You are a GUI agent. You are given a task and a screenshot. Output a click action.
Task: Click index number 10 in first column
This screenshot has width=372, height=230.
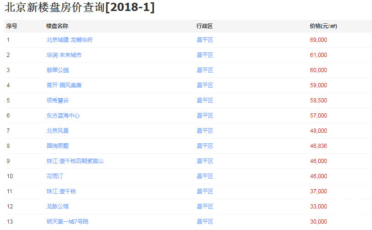(10, 176)
